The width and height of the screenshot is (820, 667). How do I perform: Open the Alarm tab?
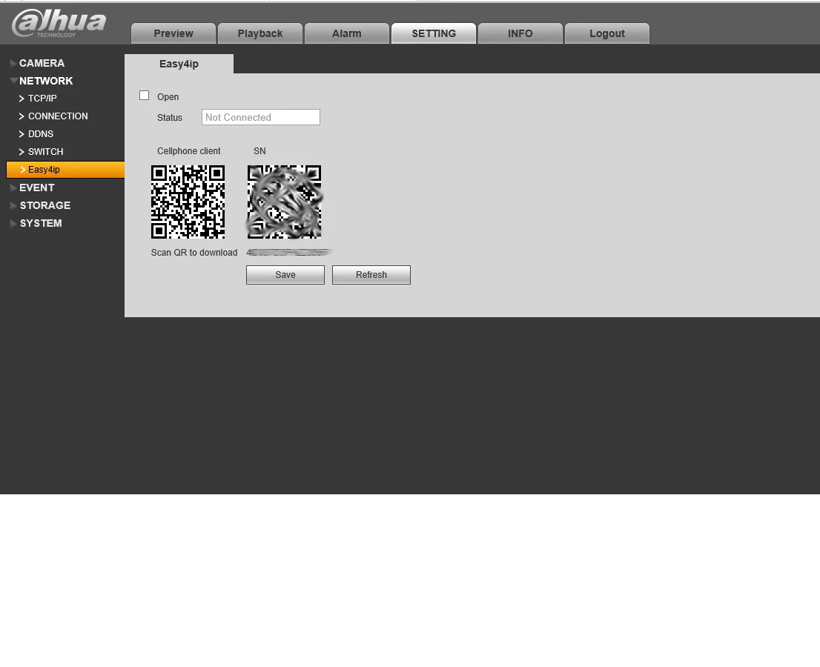(x=347, y=33)
